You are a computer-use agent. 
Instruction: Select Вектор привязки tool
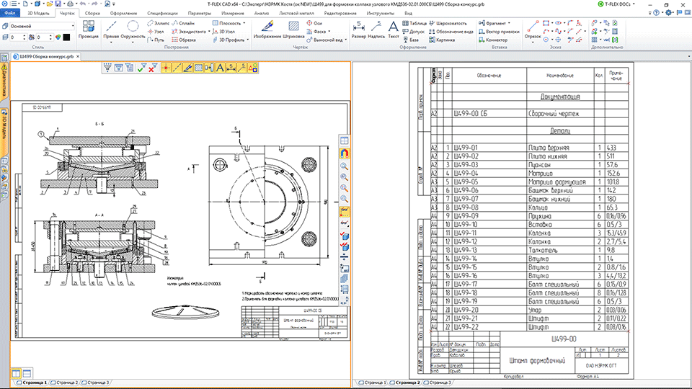(x=499, y=31)
